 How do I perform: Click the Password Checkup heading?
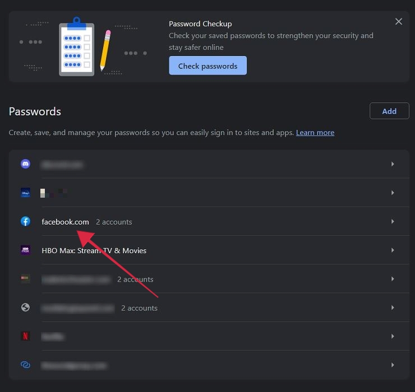point(200,24)
